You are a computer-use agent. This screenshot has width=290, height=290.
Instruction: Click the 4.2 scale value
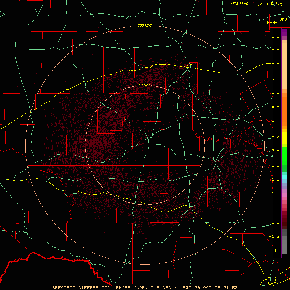pyautogui.click(x=275, y=137)
